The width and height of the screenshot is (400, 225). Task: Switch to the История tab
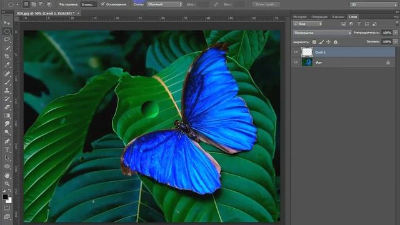coord(300,17)
